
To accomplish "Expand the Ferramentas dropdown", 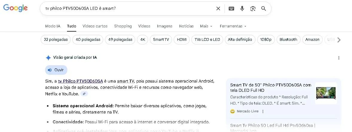I will click(233, 26).
